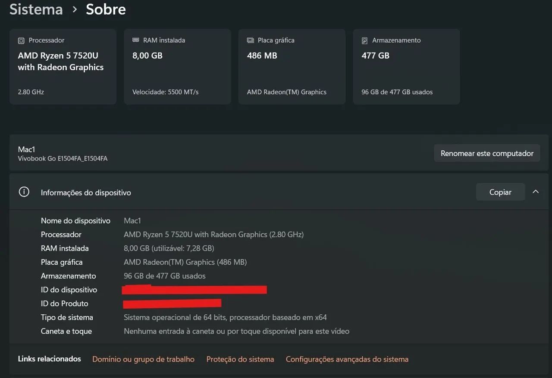Viewport: 552px width, 378px height.
Task: Click the RAM module icon
Action: pos(135,40)
